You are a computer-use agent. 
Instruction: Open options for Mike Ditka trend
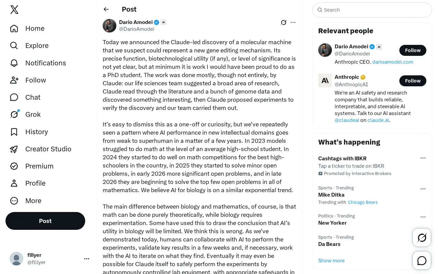pyautogui.click(x=423, y=189)
